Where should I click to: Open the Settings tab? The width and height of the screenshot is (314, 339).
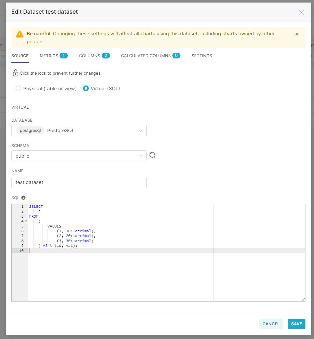(202, 56)
